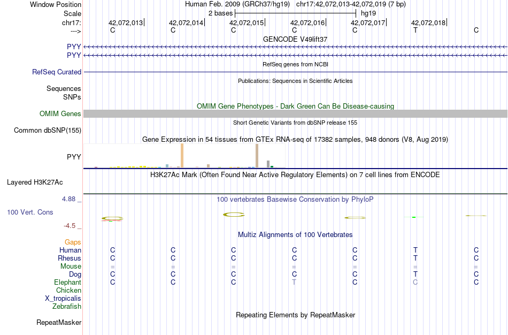Screen dimensions: 508x335
Task: Click the Layered H3K27Ac label
Action: coord(35,182)
